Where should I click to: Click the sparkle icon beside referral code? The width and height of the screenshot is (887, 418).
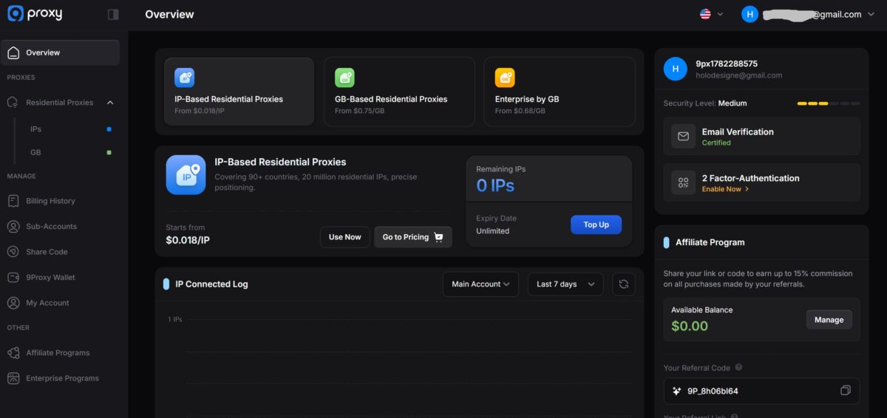(676, 391)
